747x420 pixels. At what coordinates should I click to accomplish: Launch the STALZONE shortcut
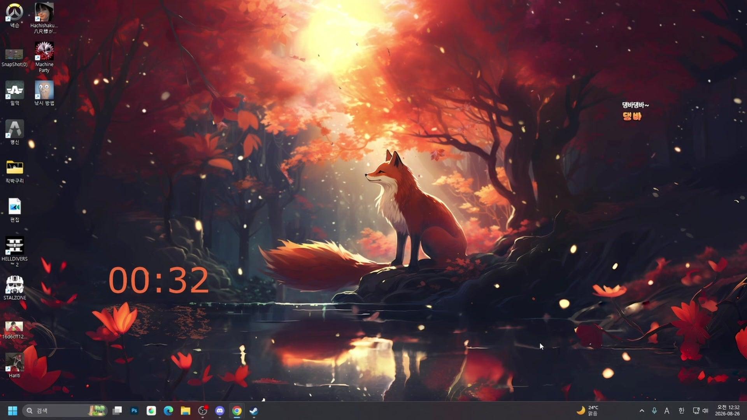tap(14, 288)
